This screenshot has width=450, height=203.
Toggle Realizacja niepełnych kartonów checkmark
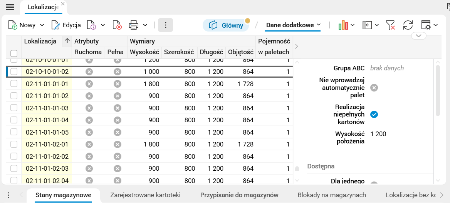[374, 114]
